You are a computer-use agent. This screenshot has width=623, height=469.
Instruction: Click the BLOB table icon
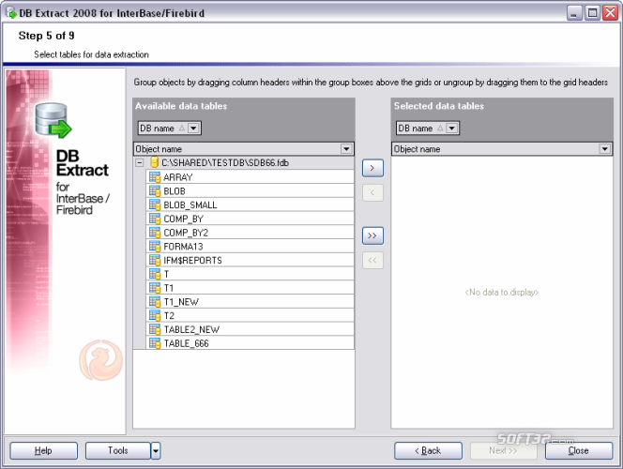[155, 191]
